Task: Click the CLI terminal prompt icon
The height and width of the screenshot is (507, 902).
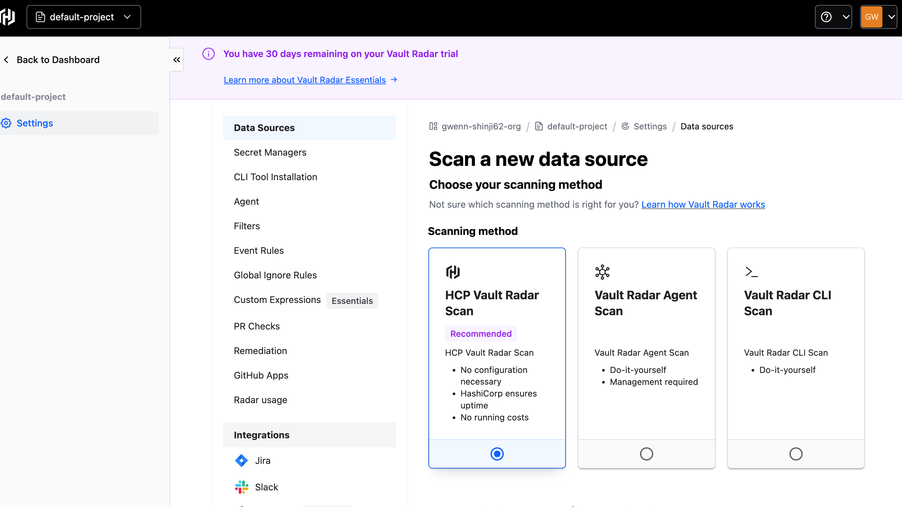Action: point(751,272)
